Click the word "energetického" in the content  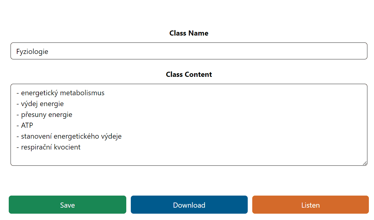point(77,137)
